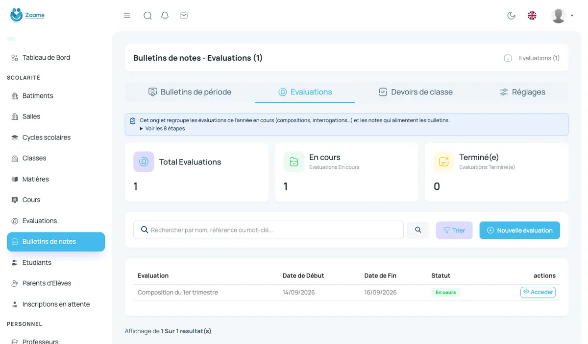
Task: Create a Nouvelle évaluation
Action: point(519,230)
